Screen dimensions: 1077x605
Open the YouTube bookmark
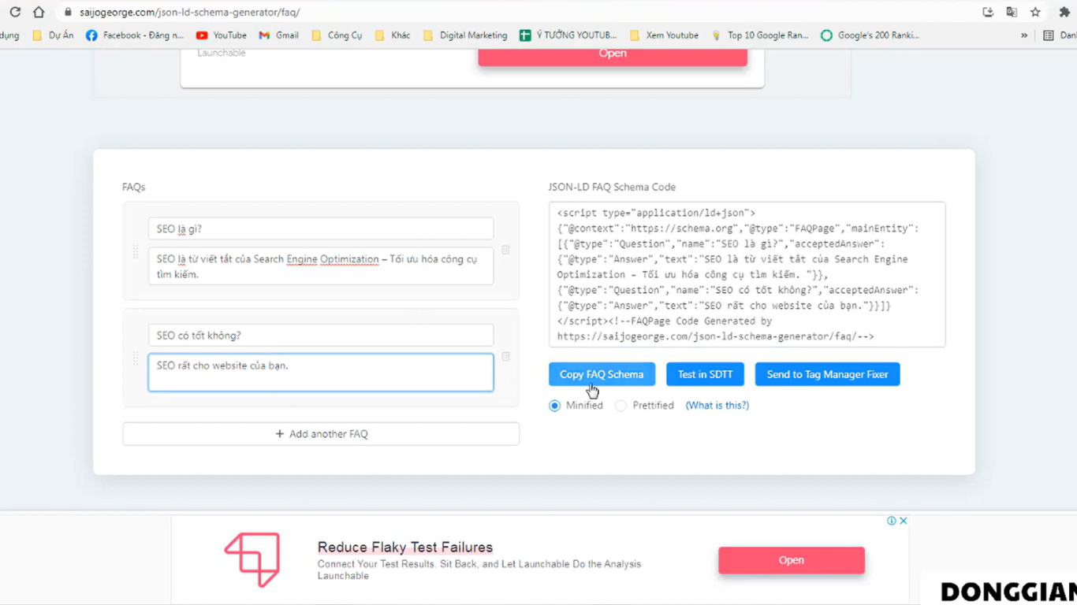(222, 35)
